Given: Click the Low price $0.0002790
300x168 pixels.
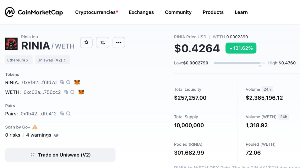Looking at the screenshot, I should pyautogui.click(x=196, y=63).
